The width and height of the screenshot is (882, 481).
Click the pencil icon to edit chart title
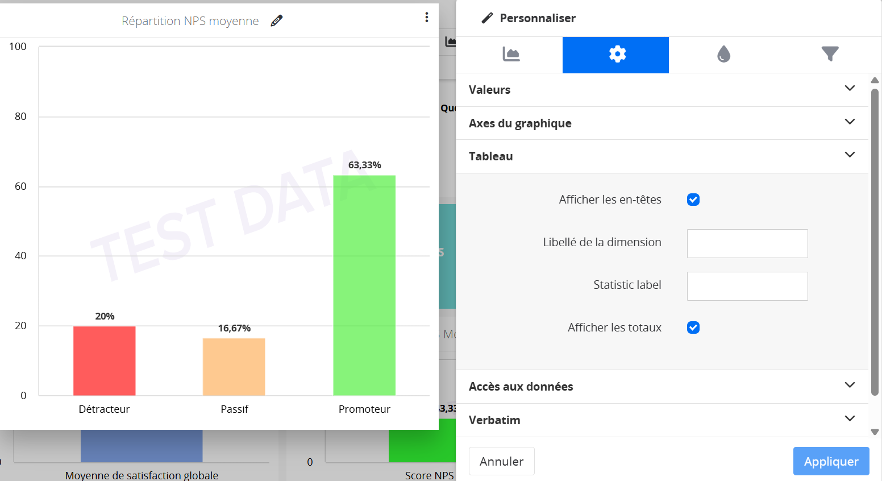point(277,21)
